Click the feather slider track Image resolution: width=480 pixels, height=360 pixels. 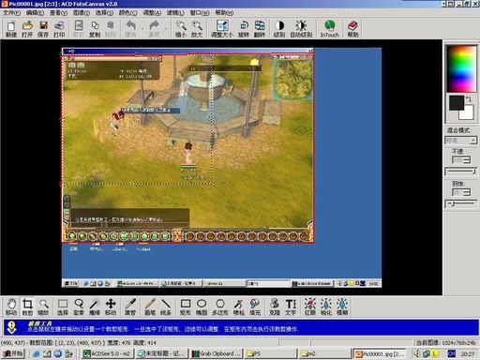pos(461,203)
